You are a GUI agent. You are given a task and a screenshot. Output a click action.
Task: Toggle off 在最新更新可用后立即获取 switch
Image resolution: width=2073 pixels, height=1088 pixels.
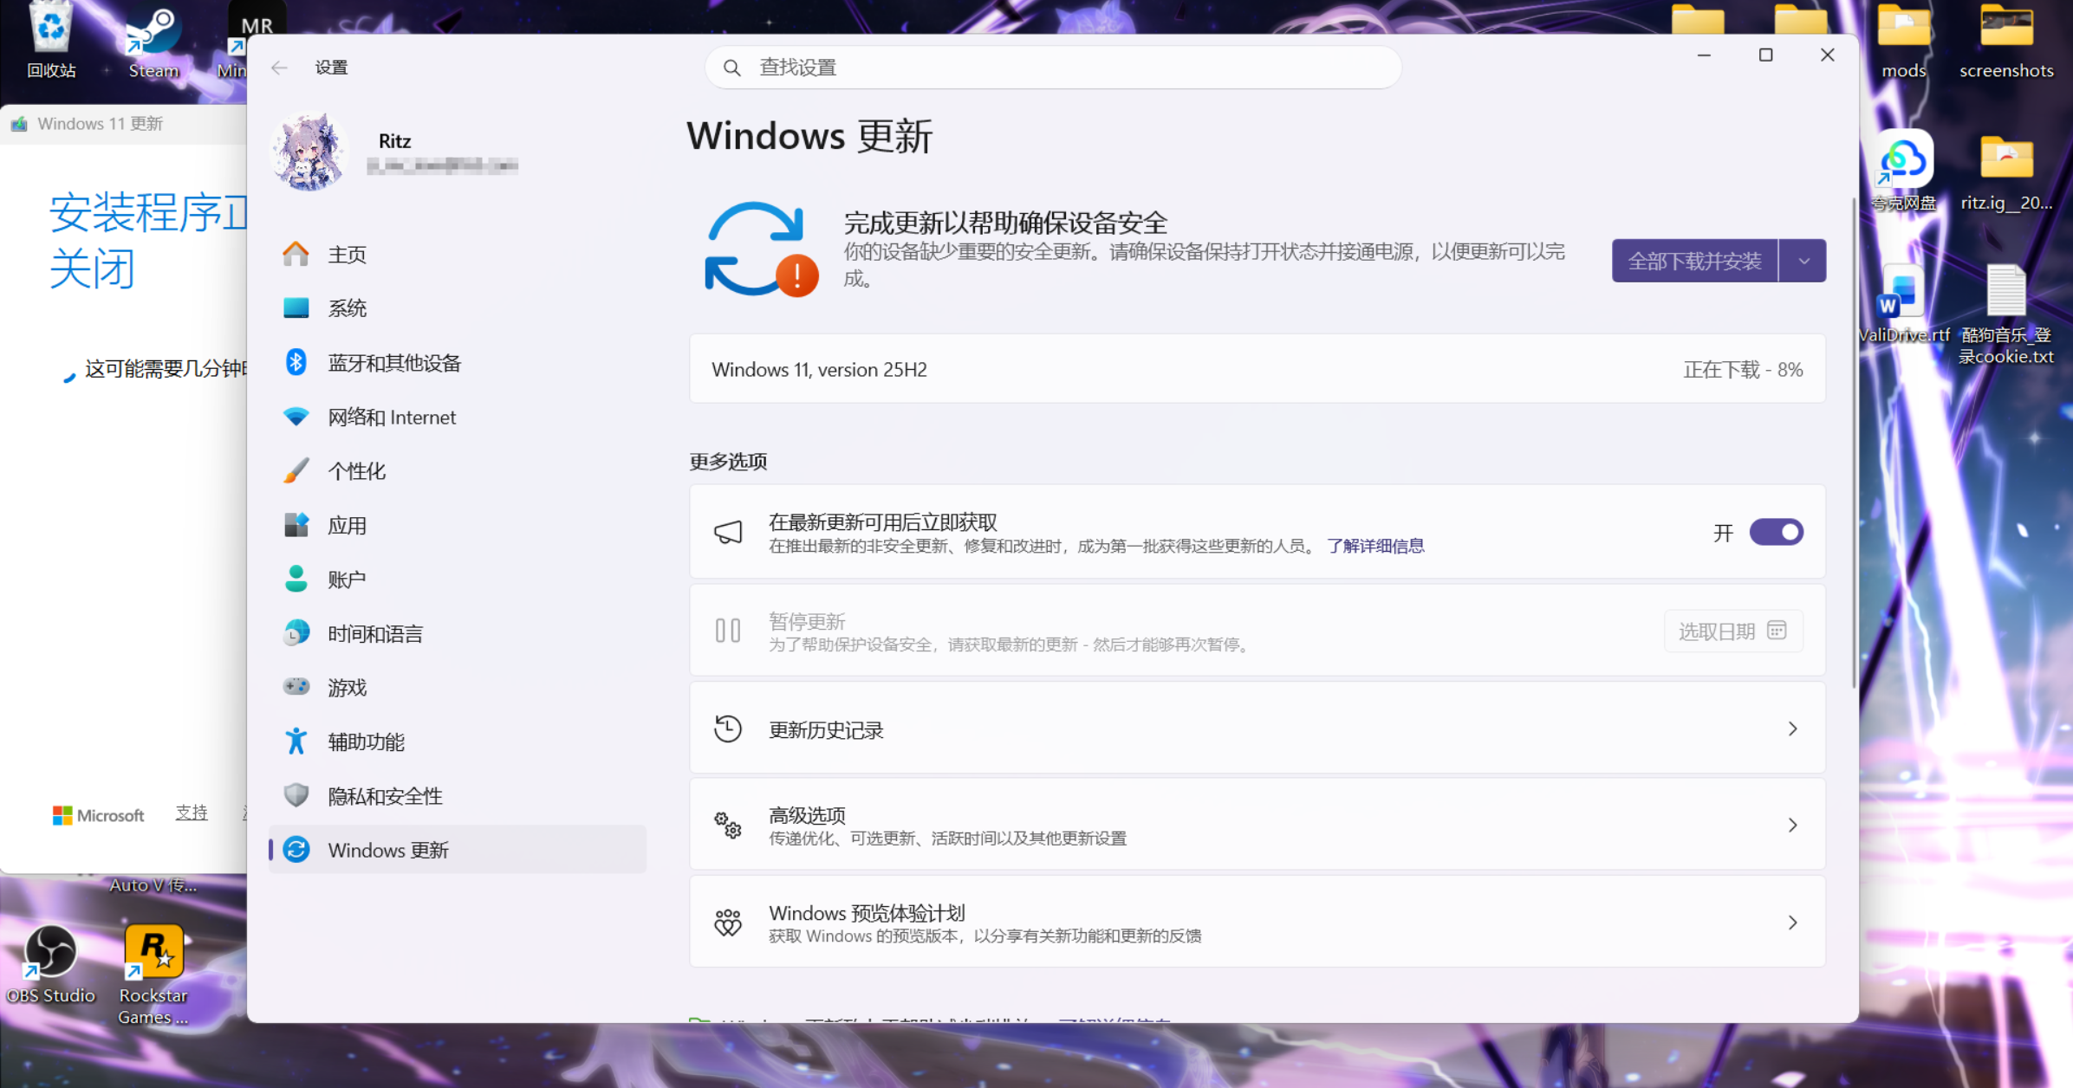tap(1776, 532)
